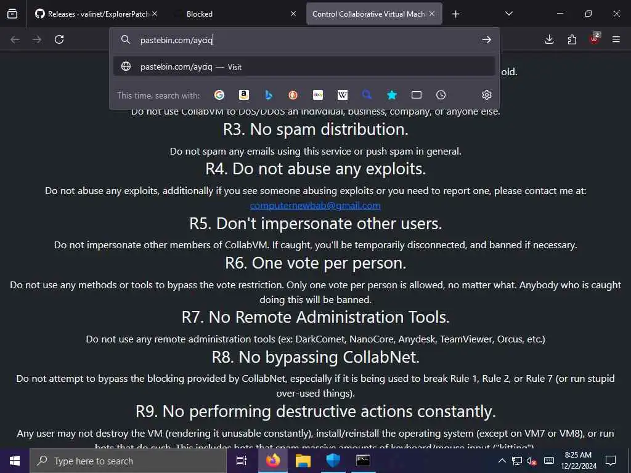Click the touch keyboard tray icon
The width and height of the screenshot is (631, 473).
pyautogui.click(x=549, y=461)
